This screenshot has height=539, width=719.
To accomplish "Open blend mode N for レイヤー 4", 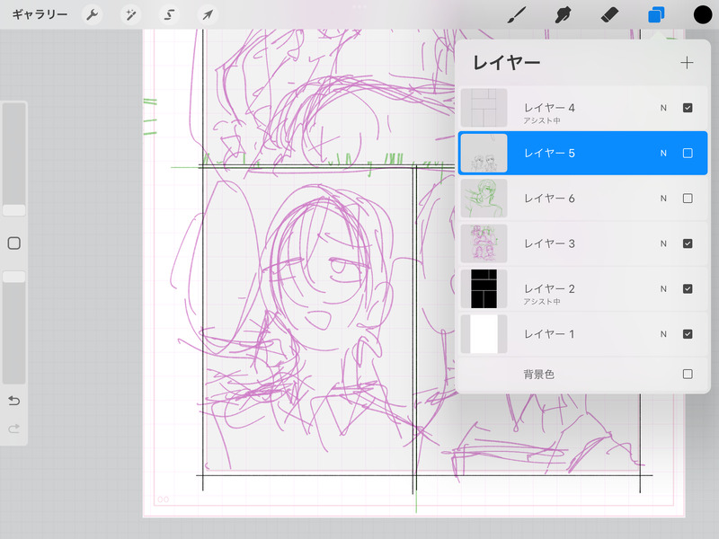I will [x=663, y=108].
